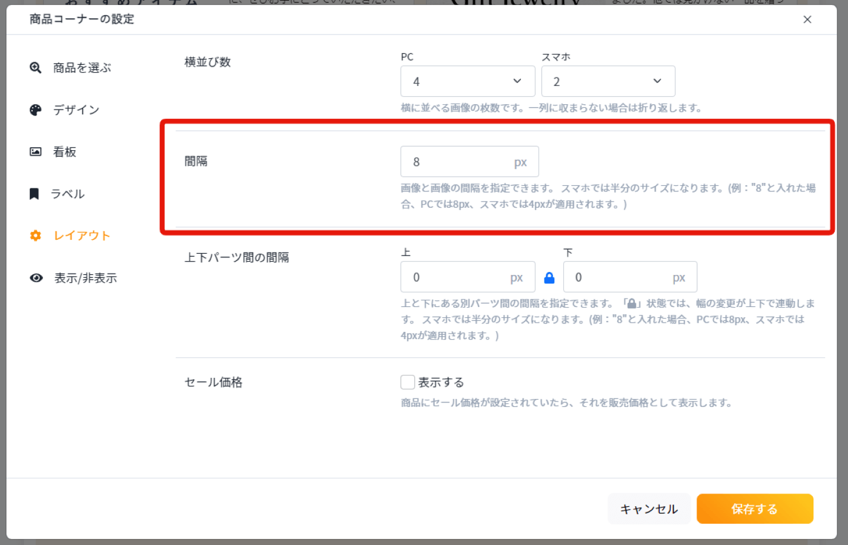The width and height of the screenshot is (848, 545).
Task: Click the キャンセル button
Action: pos(649,509)
